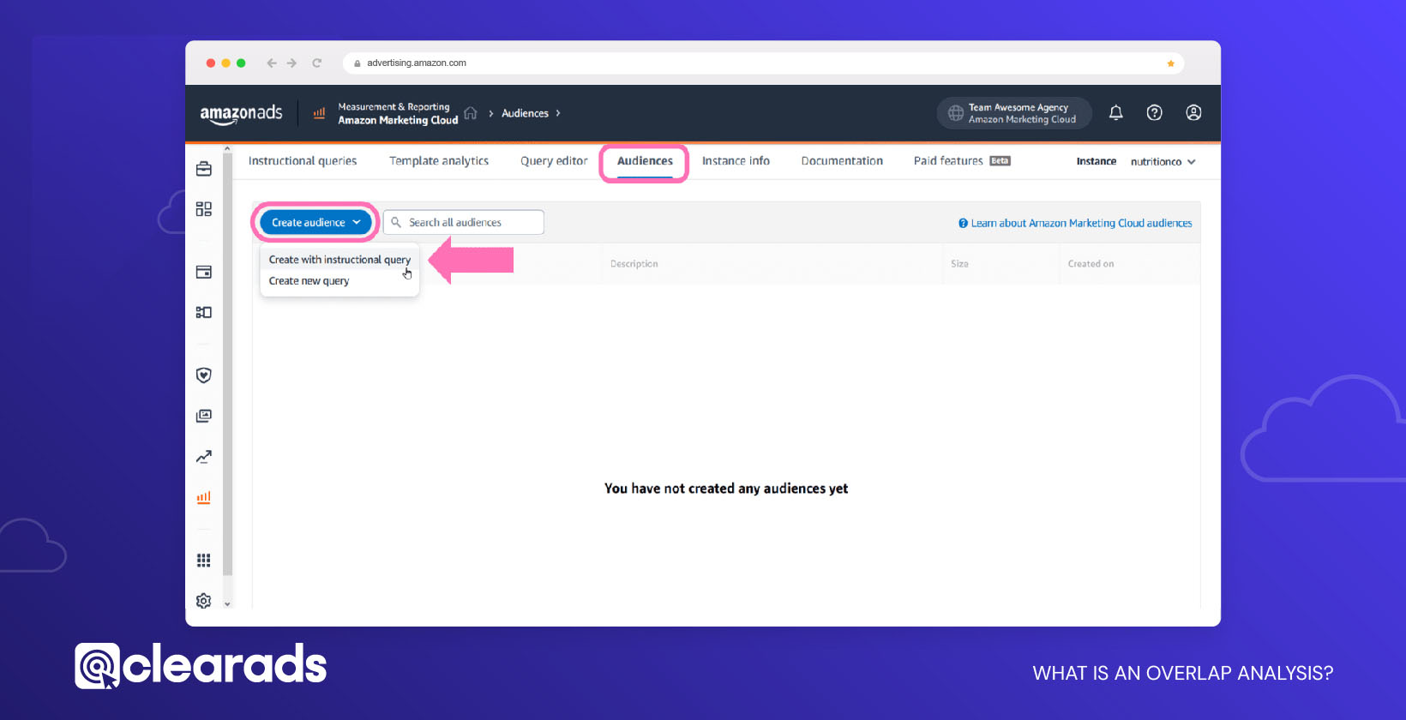The image size is (1406, 720).
Task: Click the browser forward arrow
Action: (x=292, y=63)
